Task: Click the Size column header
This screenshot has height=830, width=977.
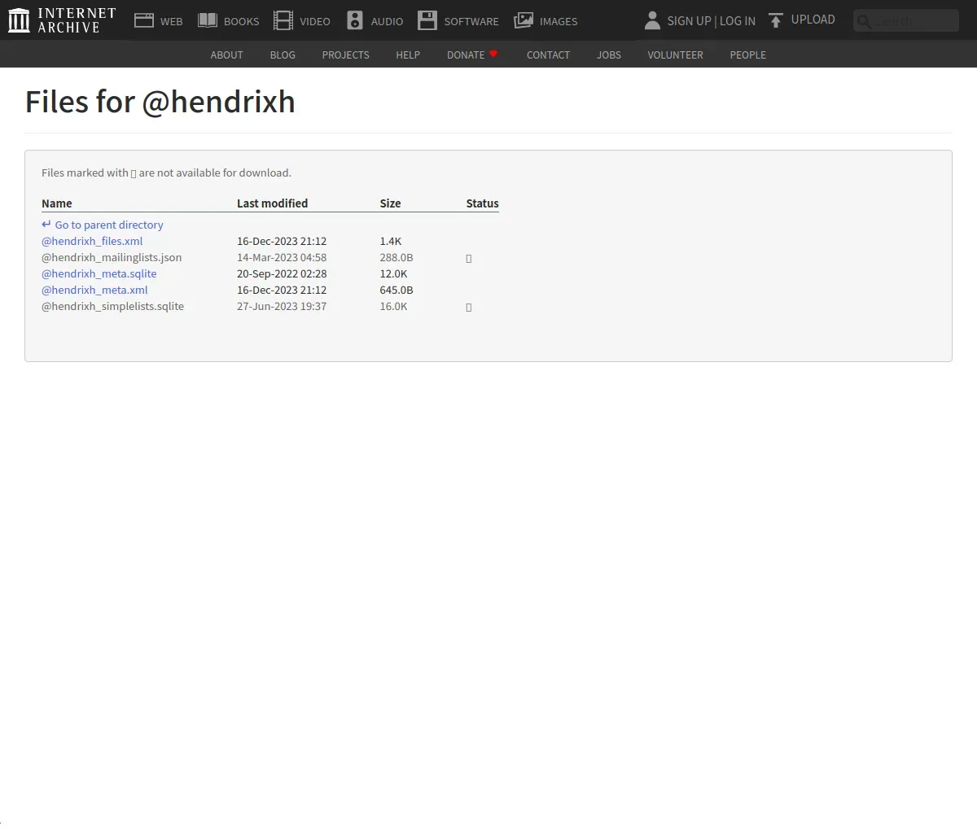Action: (390, 203)
